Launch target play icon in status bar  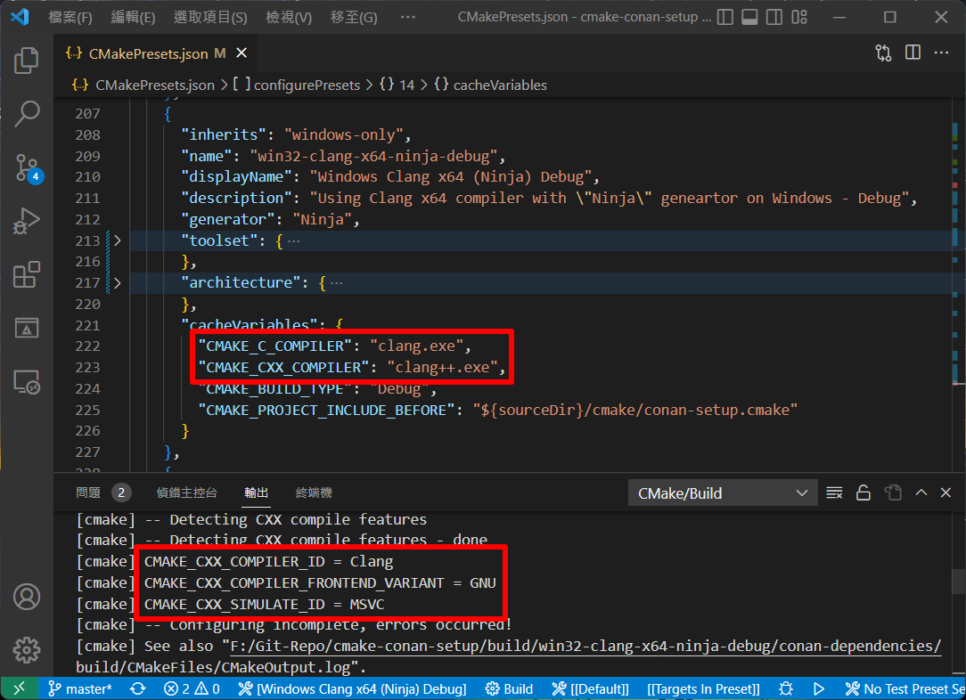tap(819, 689)
